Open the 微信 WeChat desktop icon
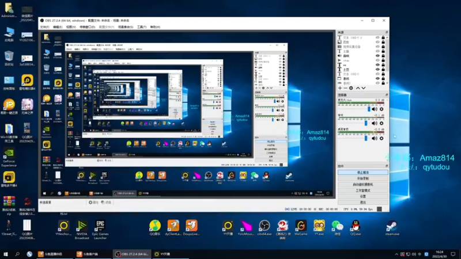Screen dimensions: 461x259 337,228
